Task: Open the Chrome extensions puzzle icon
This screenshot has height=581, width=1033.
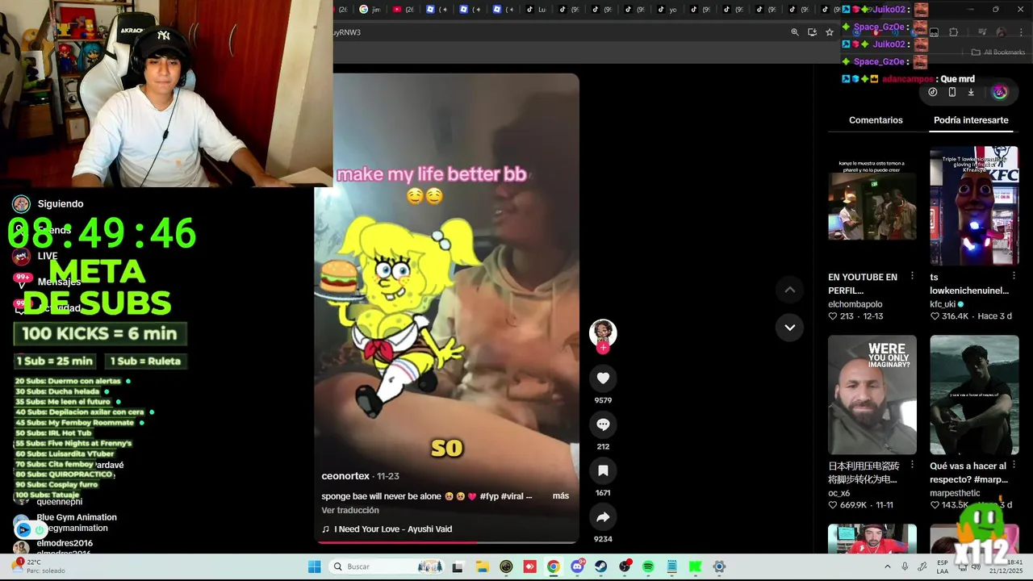Action: tap(953, 32)
